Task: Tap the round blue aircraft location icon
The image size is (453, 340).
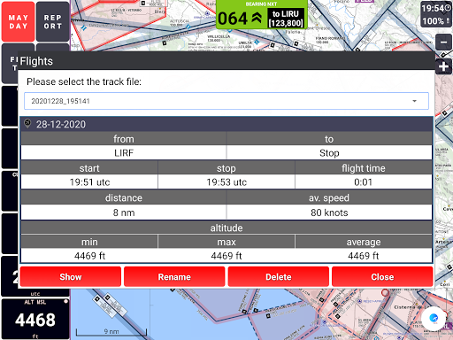Action: click(x=434, y=318)
